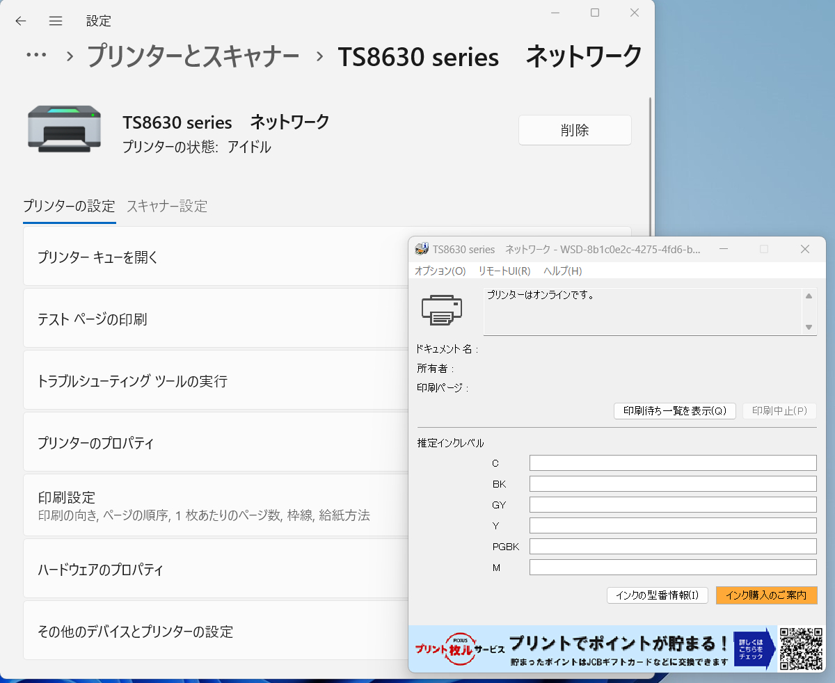
Task: Open the hamburger navigation menu
Action: [x=56, y=21]
